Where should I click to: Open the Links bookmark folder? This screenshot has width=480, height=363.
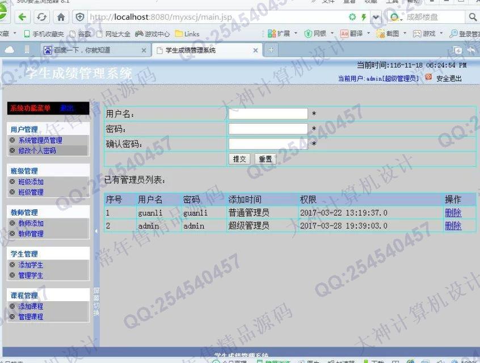coord(187,34)
